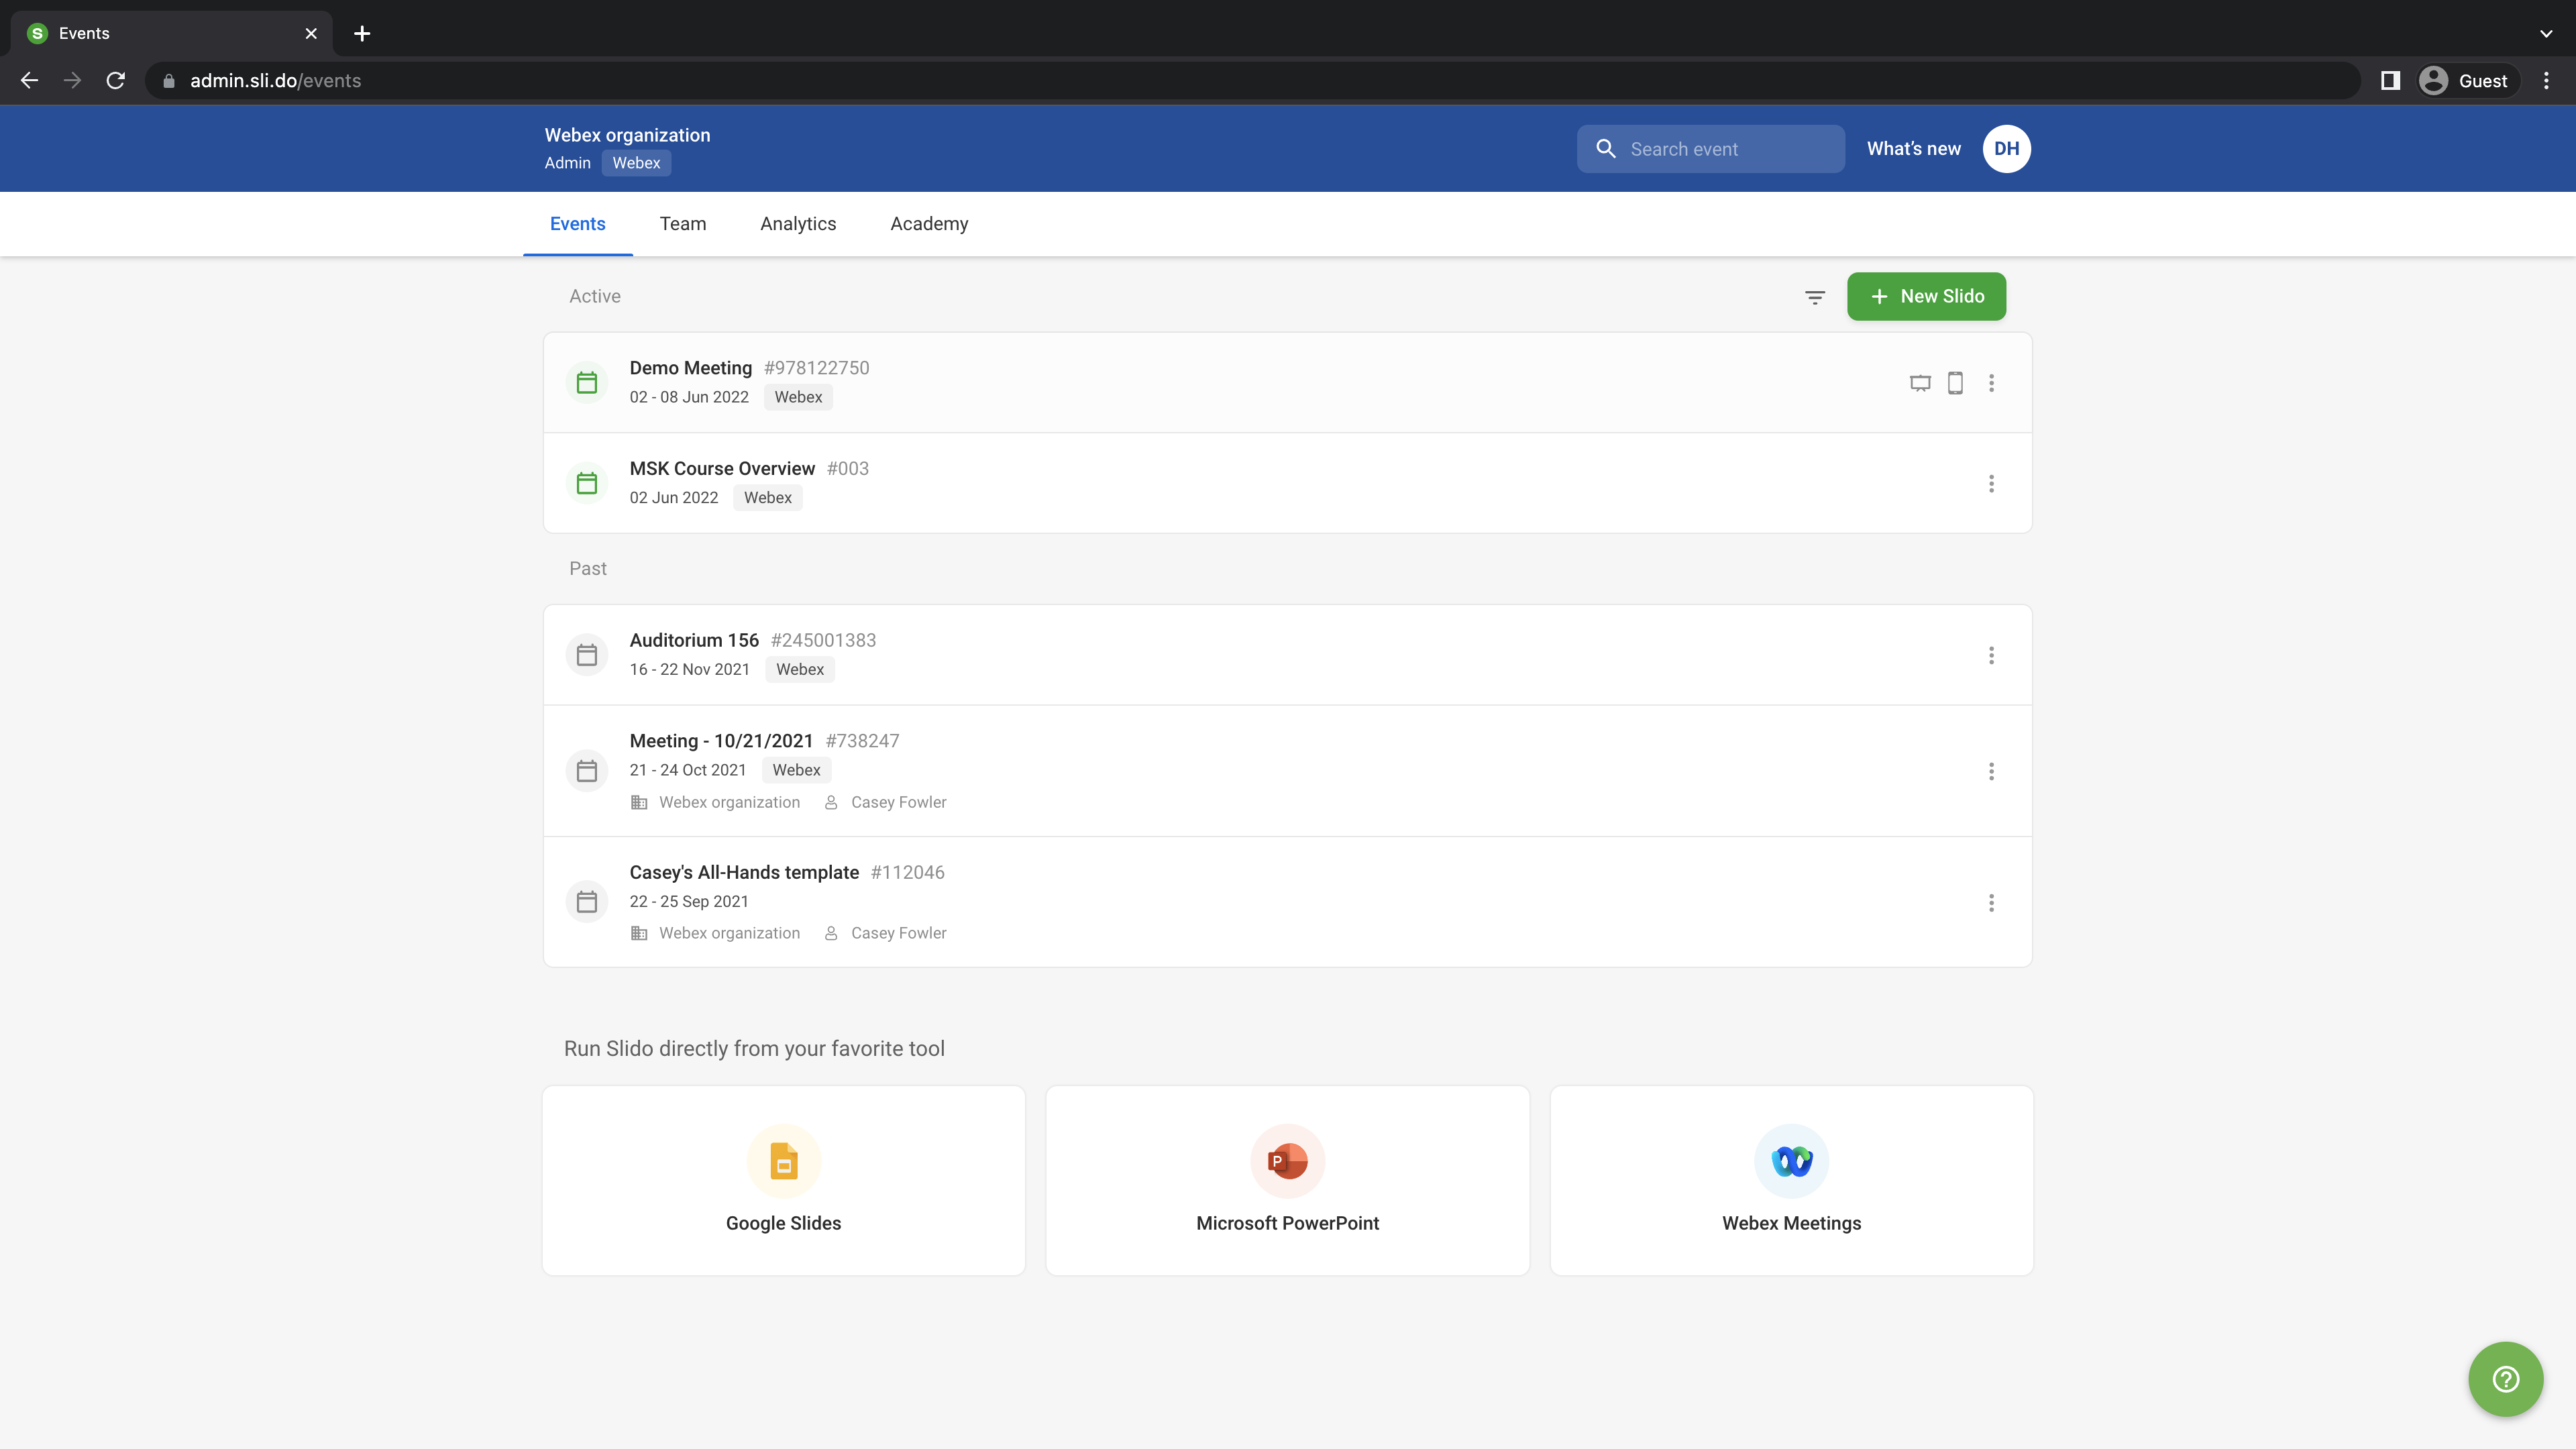The width and height of the screenshot is (2576, 1449).
Task: Open participant mode phone icon for Demo Meeting
Action: 1955,383
